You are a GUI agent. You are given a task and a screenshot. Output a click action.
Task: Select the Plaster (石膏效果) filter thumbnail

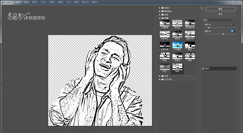(x=164, y=45)
